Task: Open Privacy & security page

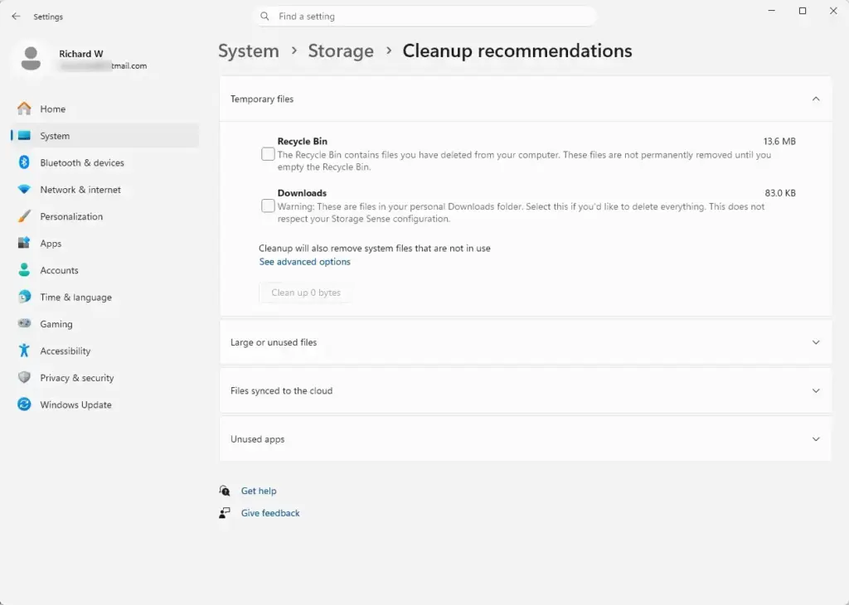Action: [x=104, y=378]
